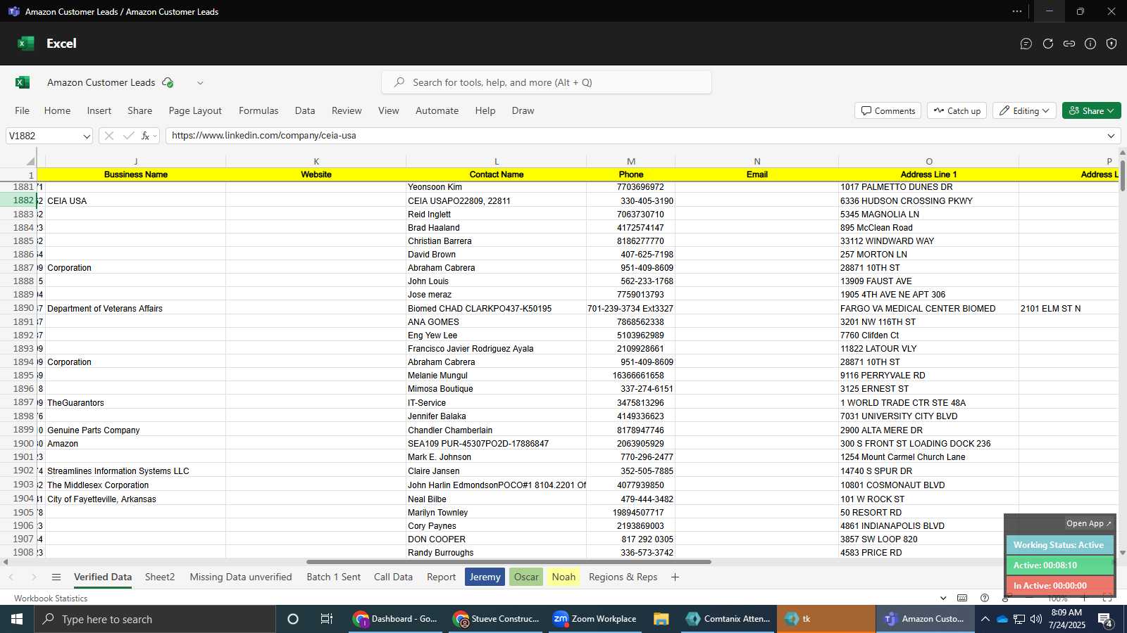Click Workbook Statistics in status bar
The width and height of the screenshot is (1127, 633).
tap(51, 598)
